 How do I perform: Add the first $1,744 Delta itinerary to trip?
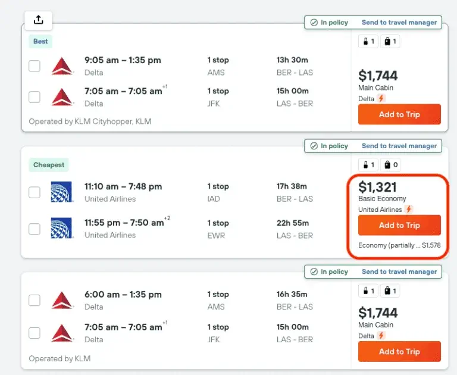399,114
